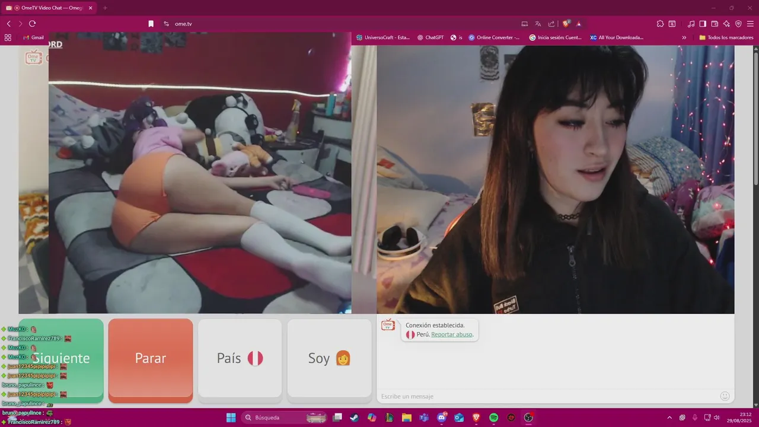The image size is (759, 427).
Task: Open Outlook from the taskbar
Action: click(459, 418)
